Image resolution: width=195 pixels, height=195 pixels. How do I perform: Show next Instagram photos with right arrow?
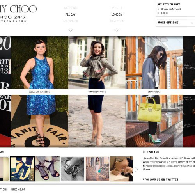pos(136,169)
